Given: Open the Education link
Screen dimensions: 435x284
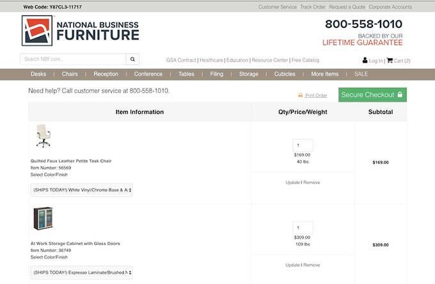Looking at the screenshot, I should click(x=237, y=60).
